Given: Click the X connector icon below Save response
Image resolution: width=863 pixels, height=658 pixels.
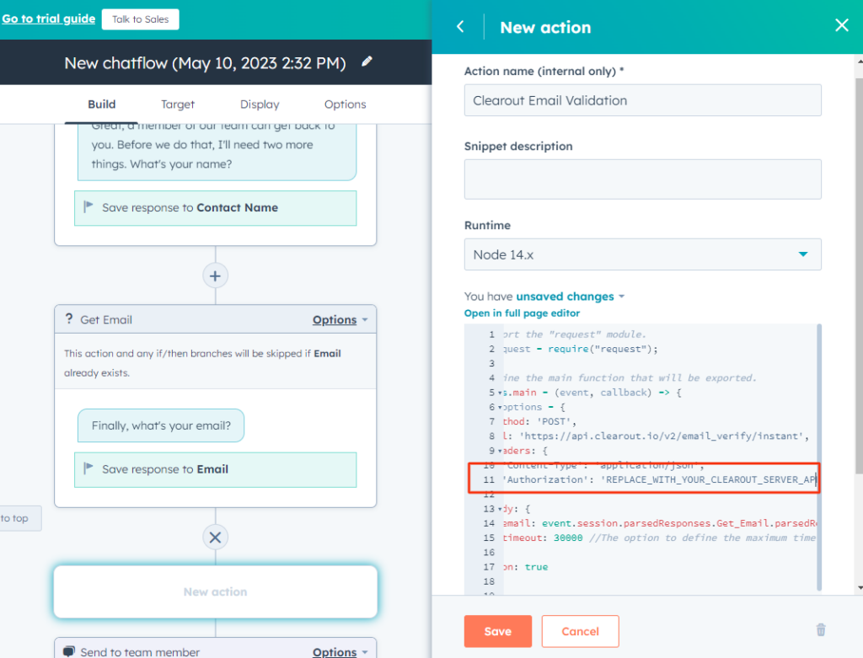Looking at the screenshot, I should click(215, 537).
